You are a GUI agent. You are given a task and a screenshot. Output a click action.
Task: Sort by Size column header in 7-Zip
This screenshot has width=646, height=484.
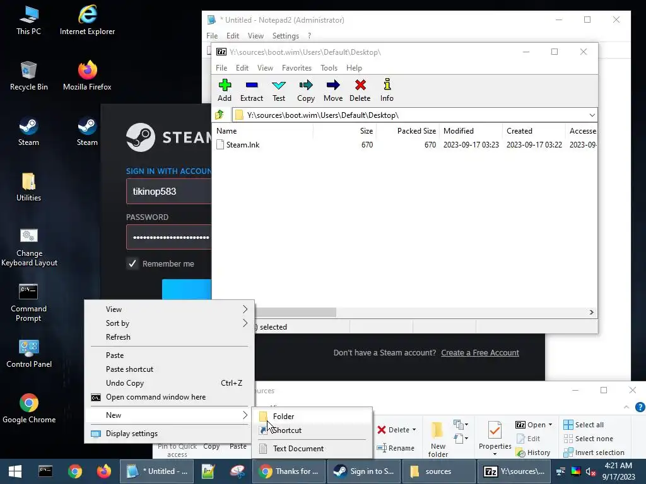[344, 131]
